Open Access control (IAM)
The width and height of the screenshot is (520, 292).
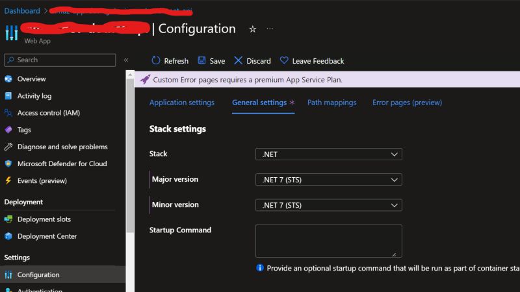pos(49,113)
